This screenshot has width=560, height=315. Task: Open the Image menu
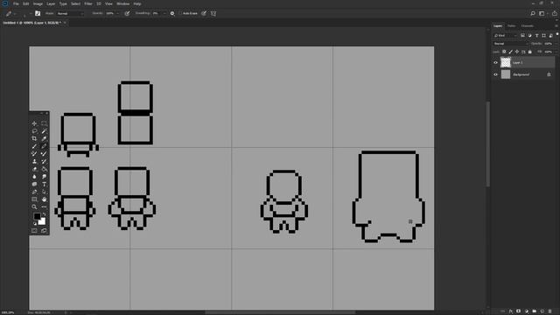[x=38, y=3]
